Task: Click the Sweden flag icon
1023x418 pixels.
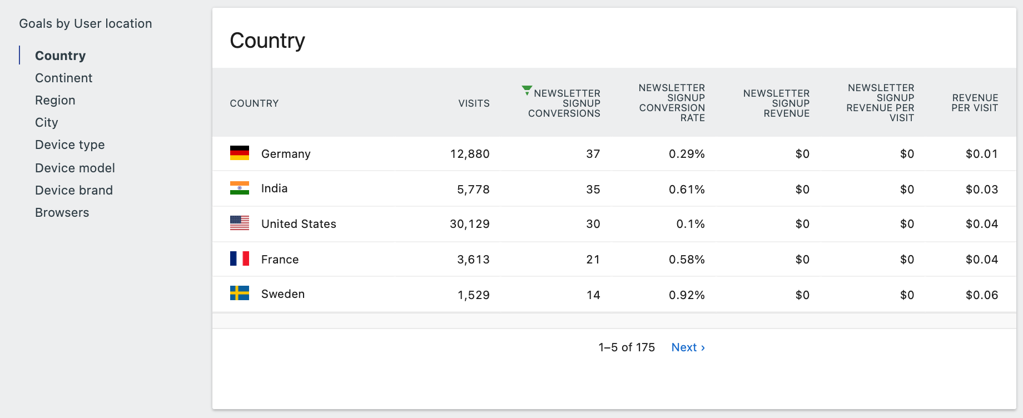Action: pos(240,293)
